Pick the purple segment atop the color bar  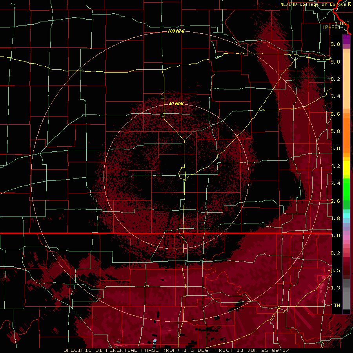(346, 40)
